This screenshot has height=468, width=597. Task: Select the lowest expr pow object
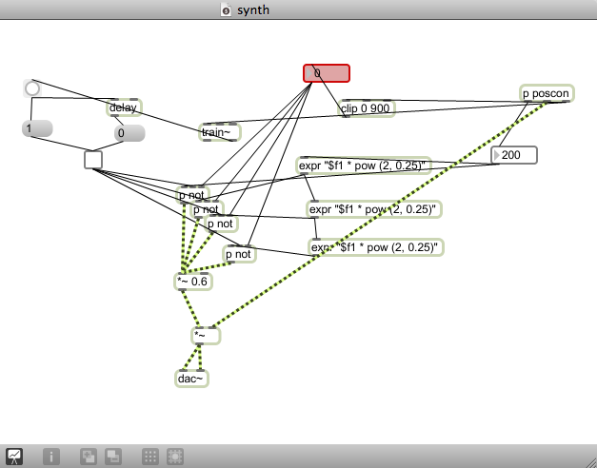tap(376, 247)
